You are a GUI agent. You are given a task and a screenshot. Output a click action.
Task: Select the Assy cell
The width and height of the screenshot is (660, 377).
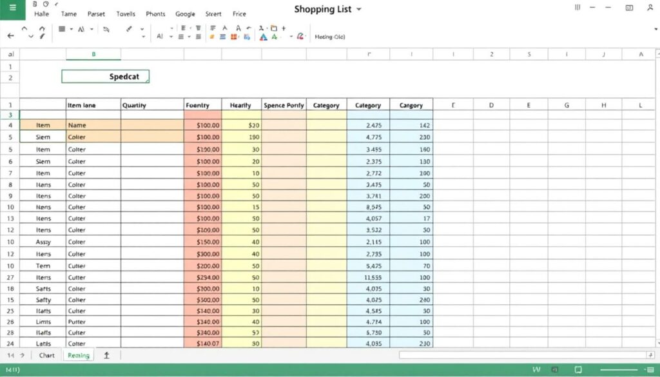coord(43,242)
